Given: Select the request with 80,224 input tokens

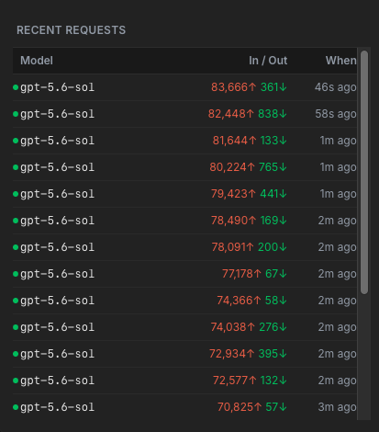Looking at the screenshot, I should pyautogui.click(x=184, y=167).
